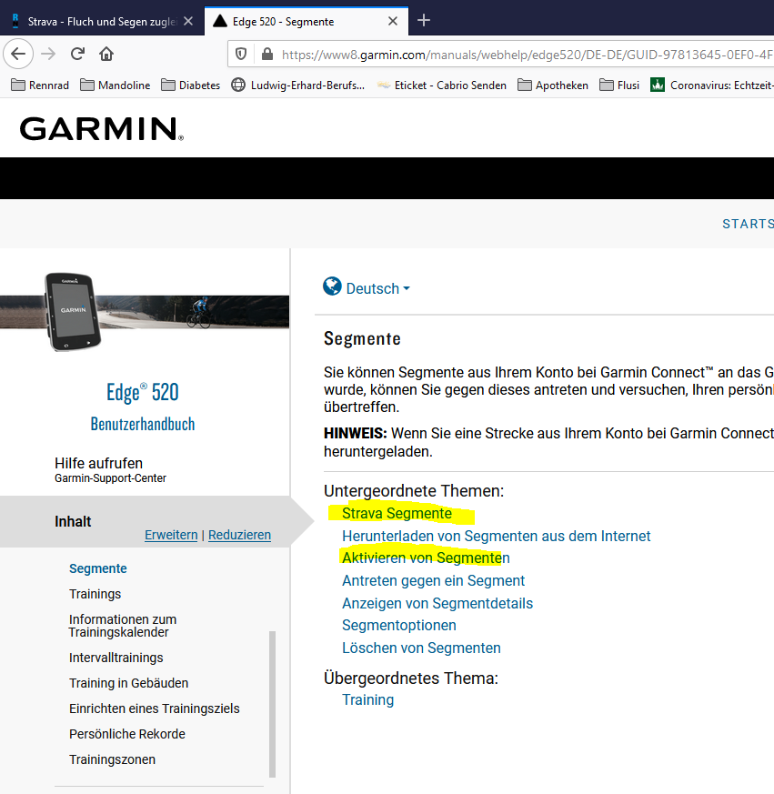Open new tab with plus icon

pyautogui.click(x=424, y=21)
